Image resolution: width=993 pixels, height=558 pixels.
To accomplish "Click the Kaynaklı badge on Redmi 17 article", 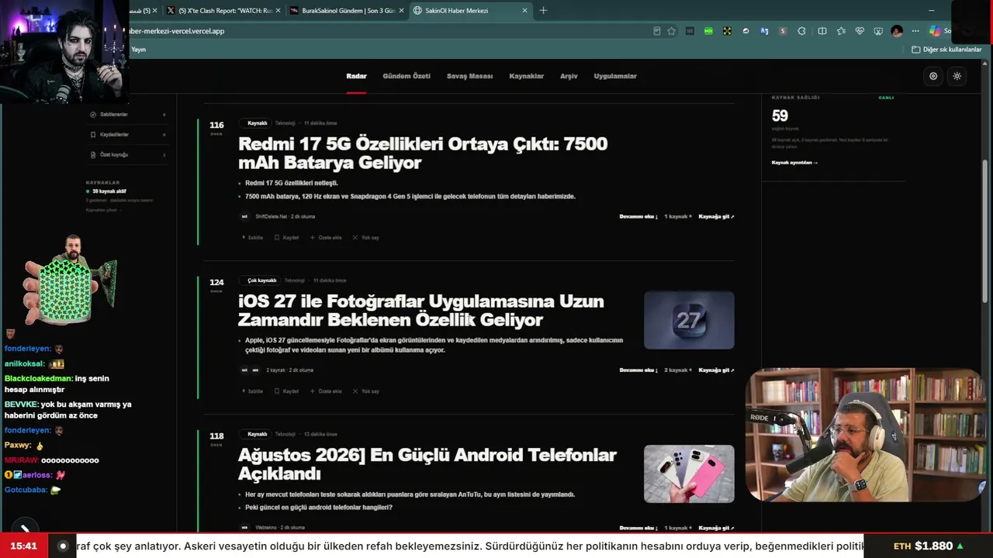I will coord(257,123).
